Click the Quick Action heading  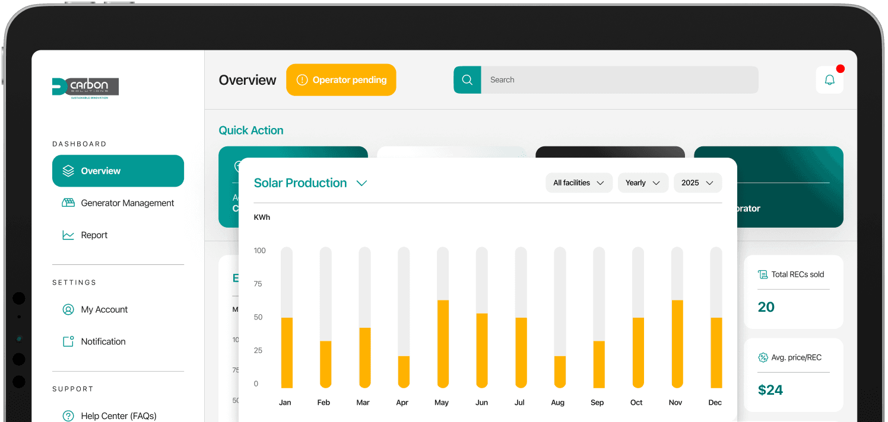[251, 130]
